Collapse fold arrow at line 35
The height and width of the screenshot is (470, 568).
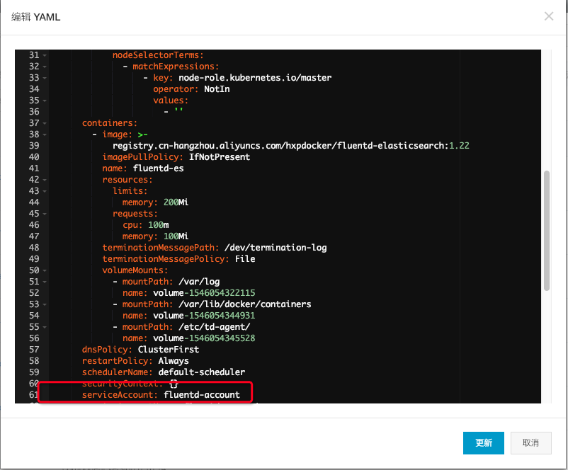click(x=45, y=101)
